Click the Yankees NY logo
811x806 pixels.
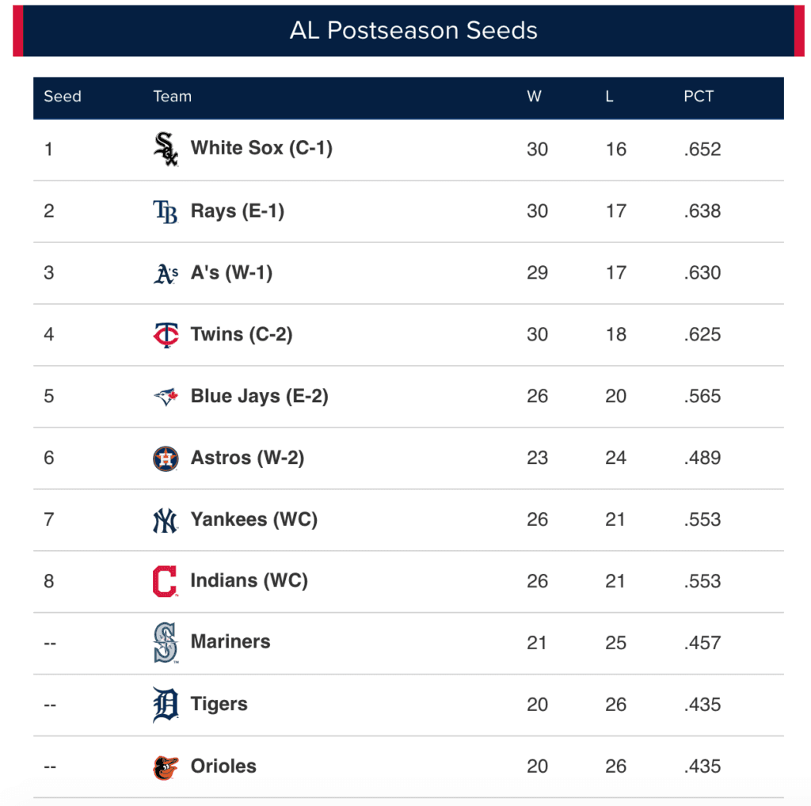pyautogui.click(x=166, y=520)
